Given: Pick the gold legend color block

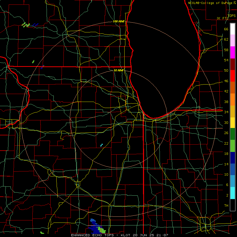Looking at the screenshot, I should [x=233, y=111].
